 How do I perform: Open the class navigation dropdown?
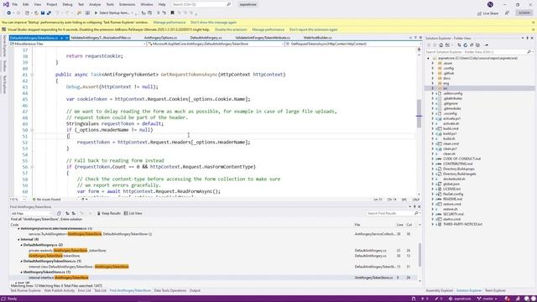pyautogui.click(x=216, y=44)
